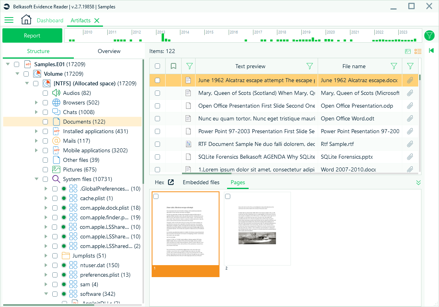This screenshot has width=439, height=307.
Task: Go to home via house icon
Action: click(26, 20)
